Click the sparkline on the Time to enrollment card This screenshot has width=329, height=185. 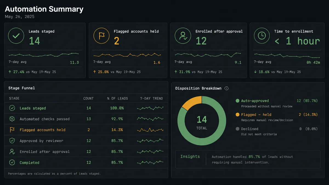287,56
